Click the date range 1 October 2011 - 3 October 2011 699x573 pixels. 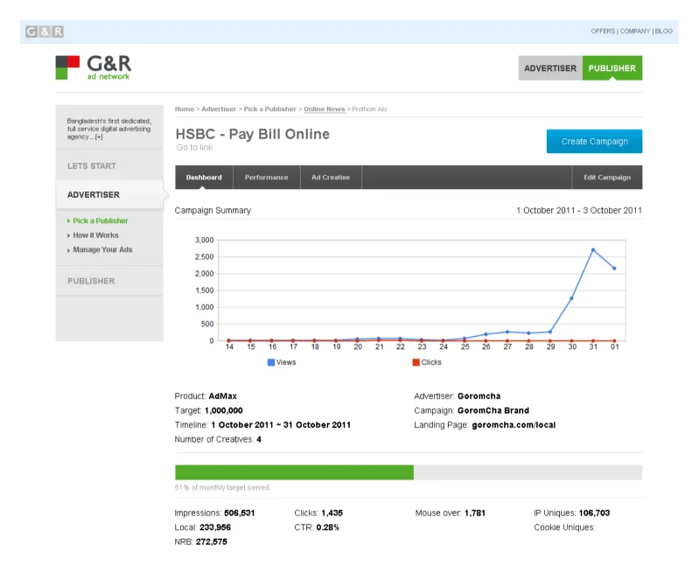579,211
